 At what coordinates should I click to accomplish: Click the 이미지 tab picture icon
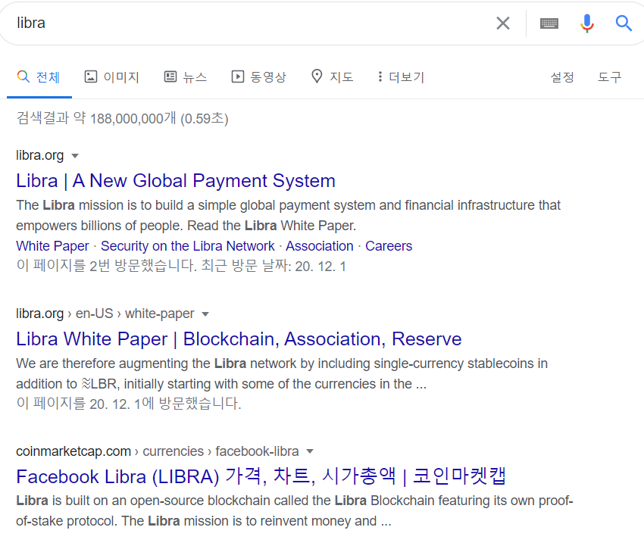[91, 76]
